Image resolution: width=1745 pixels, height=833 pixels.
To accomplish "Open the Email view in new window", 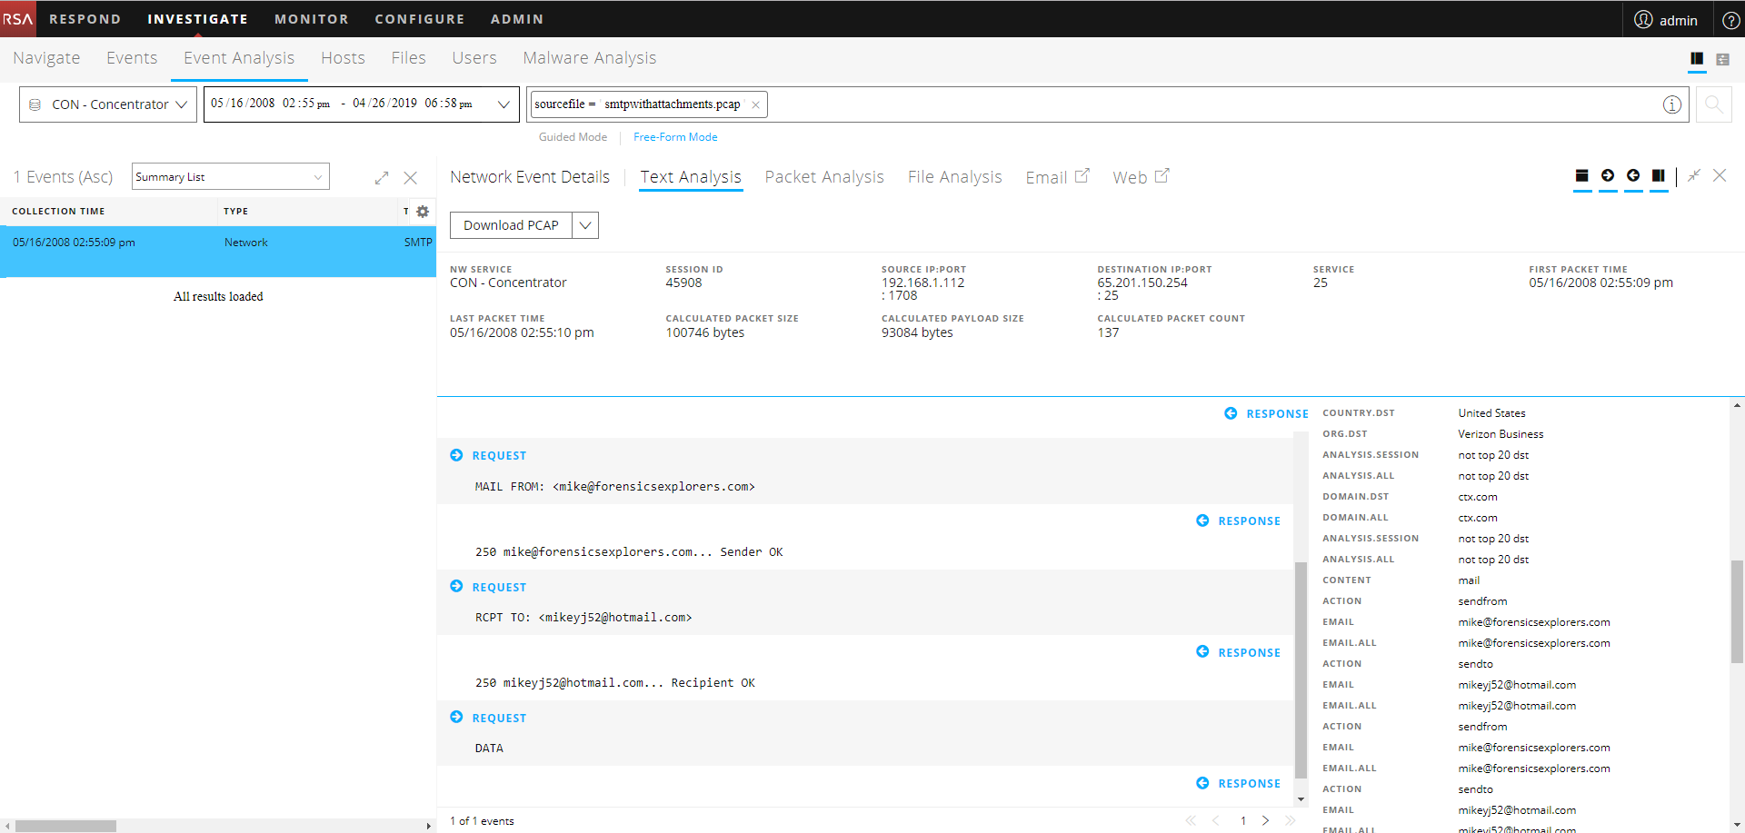I will pos(1056,176).
